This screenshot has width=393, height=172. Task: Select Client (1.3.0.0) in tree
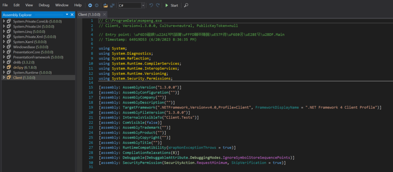24,78
